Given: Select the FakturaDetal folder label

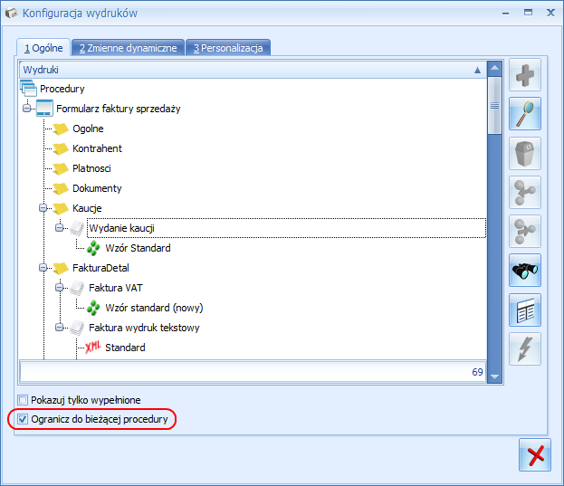Looking at the screenshot, I should pyautogui.click(x=100, y=268).
